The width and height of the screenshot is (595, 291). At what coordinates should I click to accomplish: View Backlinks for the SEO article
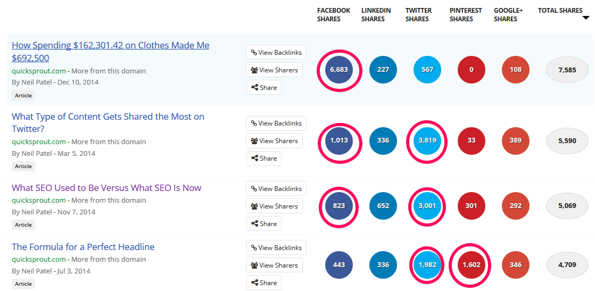tap(276, 188)
